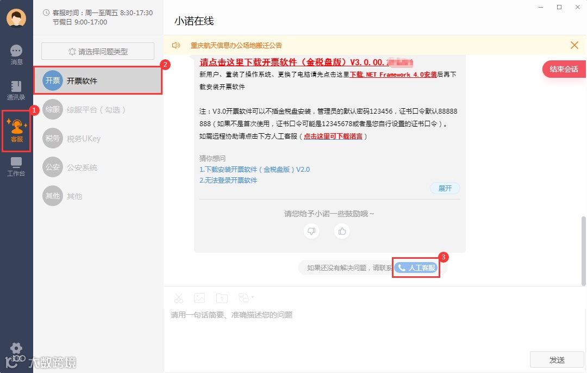Open the user avatar profile
The image size is (587, 373).
(16, 17)
